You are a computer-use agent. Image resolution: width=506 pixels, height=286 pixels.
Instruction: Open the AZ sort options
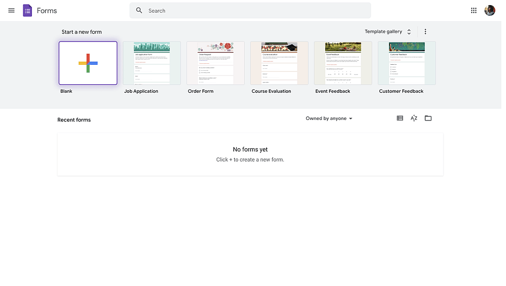tap(414, 118)
